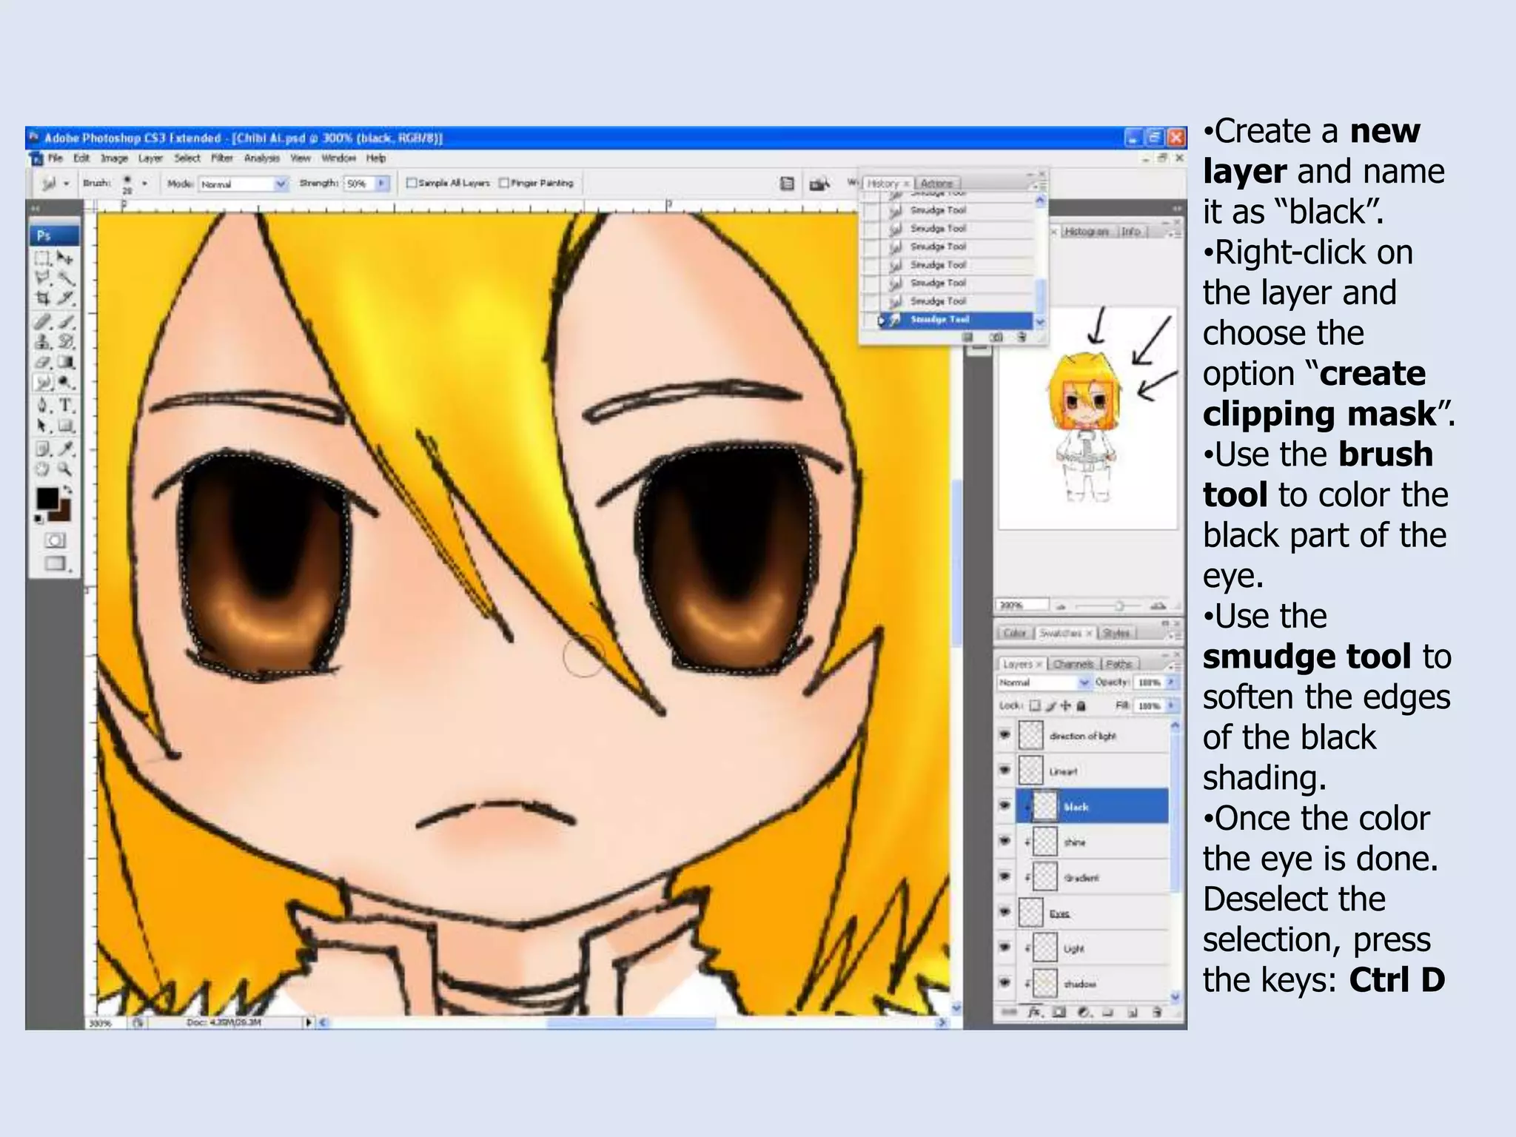
Task: Toggle visibility of black layer
Action: pyautogui.click(x=1004, y=805)
